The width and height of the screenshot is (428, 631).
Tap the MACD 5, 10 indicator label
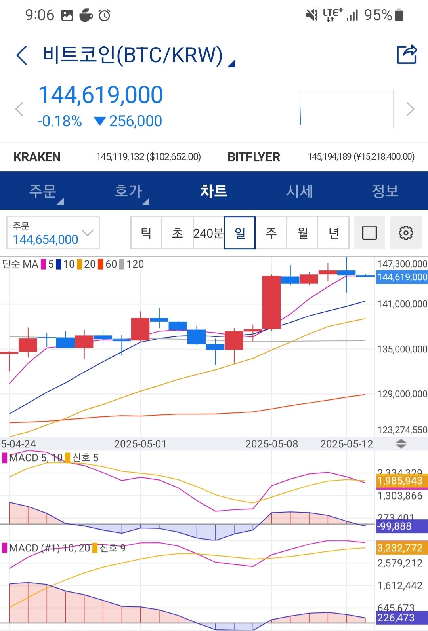[x=36, y=458]
